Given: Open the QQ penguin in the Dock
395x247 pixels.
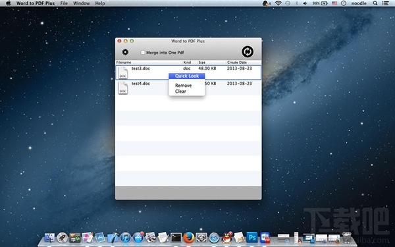Looking at the screenshot, I should click(226, 238).
